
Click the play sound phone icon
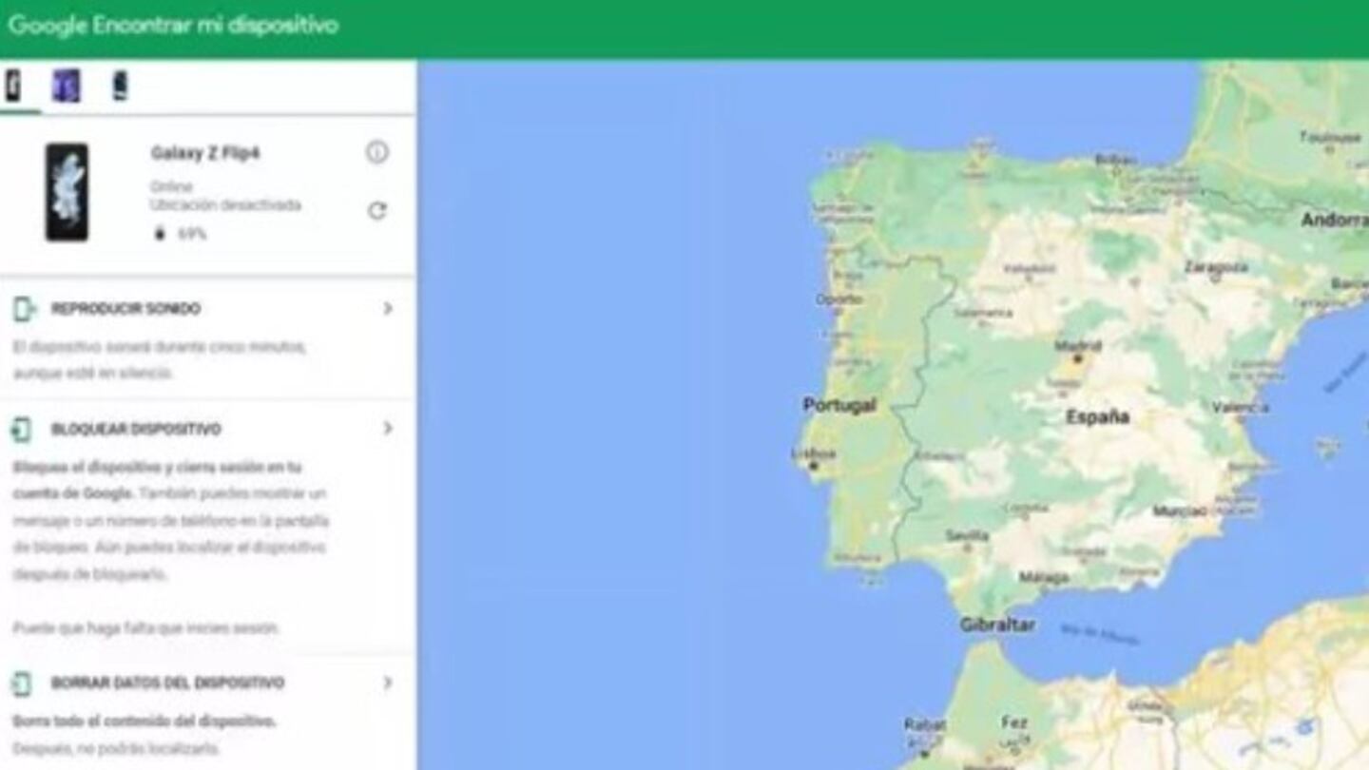[x=24, y=309]
